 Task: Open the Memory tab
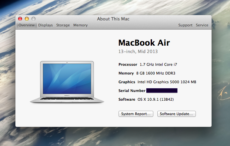tap(80, 25)
